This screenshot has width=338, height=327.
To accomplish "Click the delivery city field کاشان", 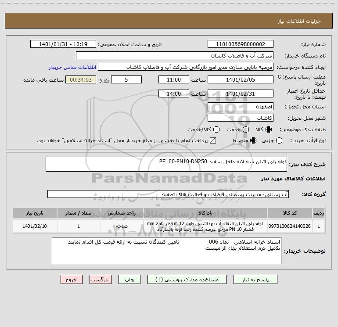I will tap(241, 118).
